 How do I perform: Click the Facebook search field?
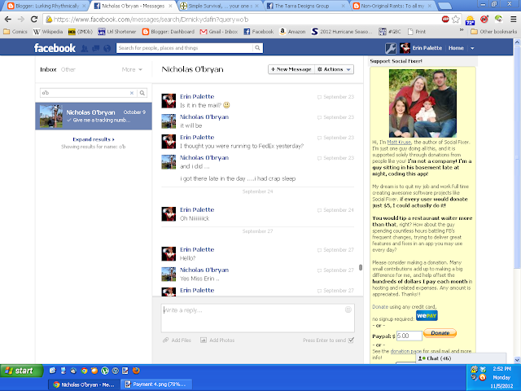click(185, 48)
